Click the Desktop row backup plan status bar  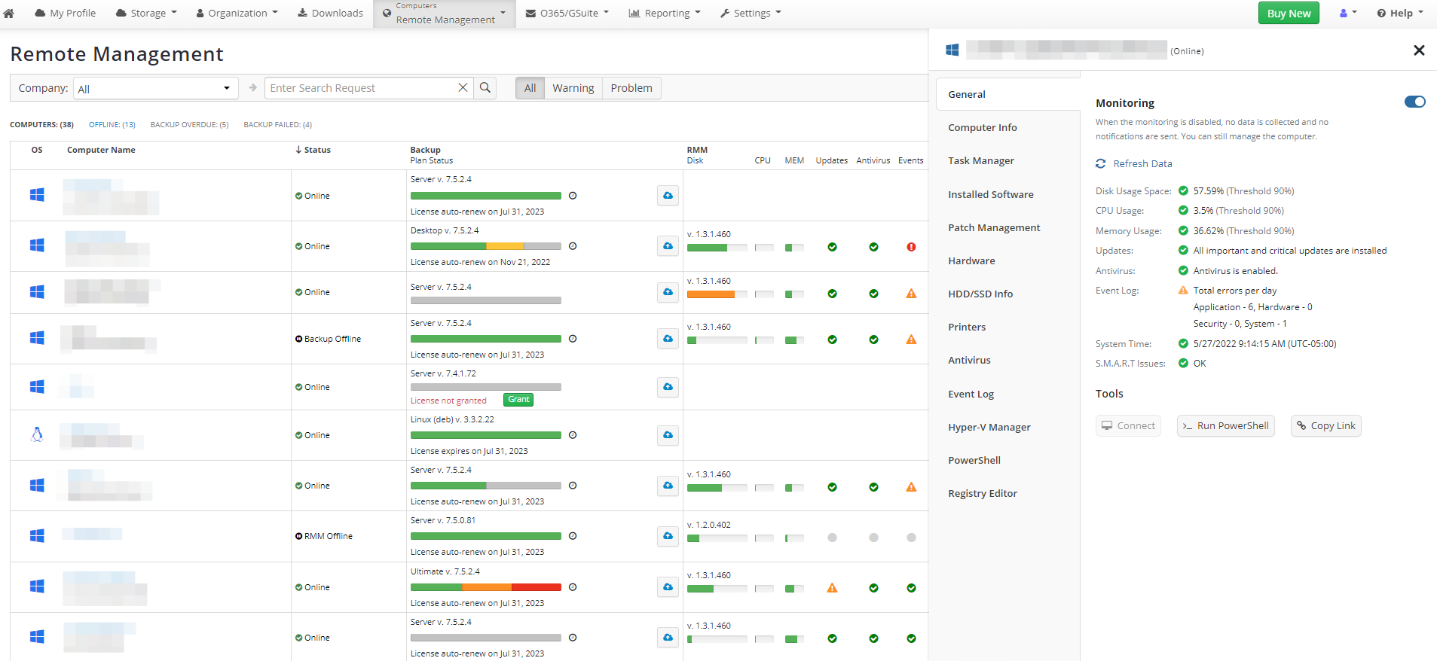tap(486, 246)
